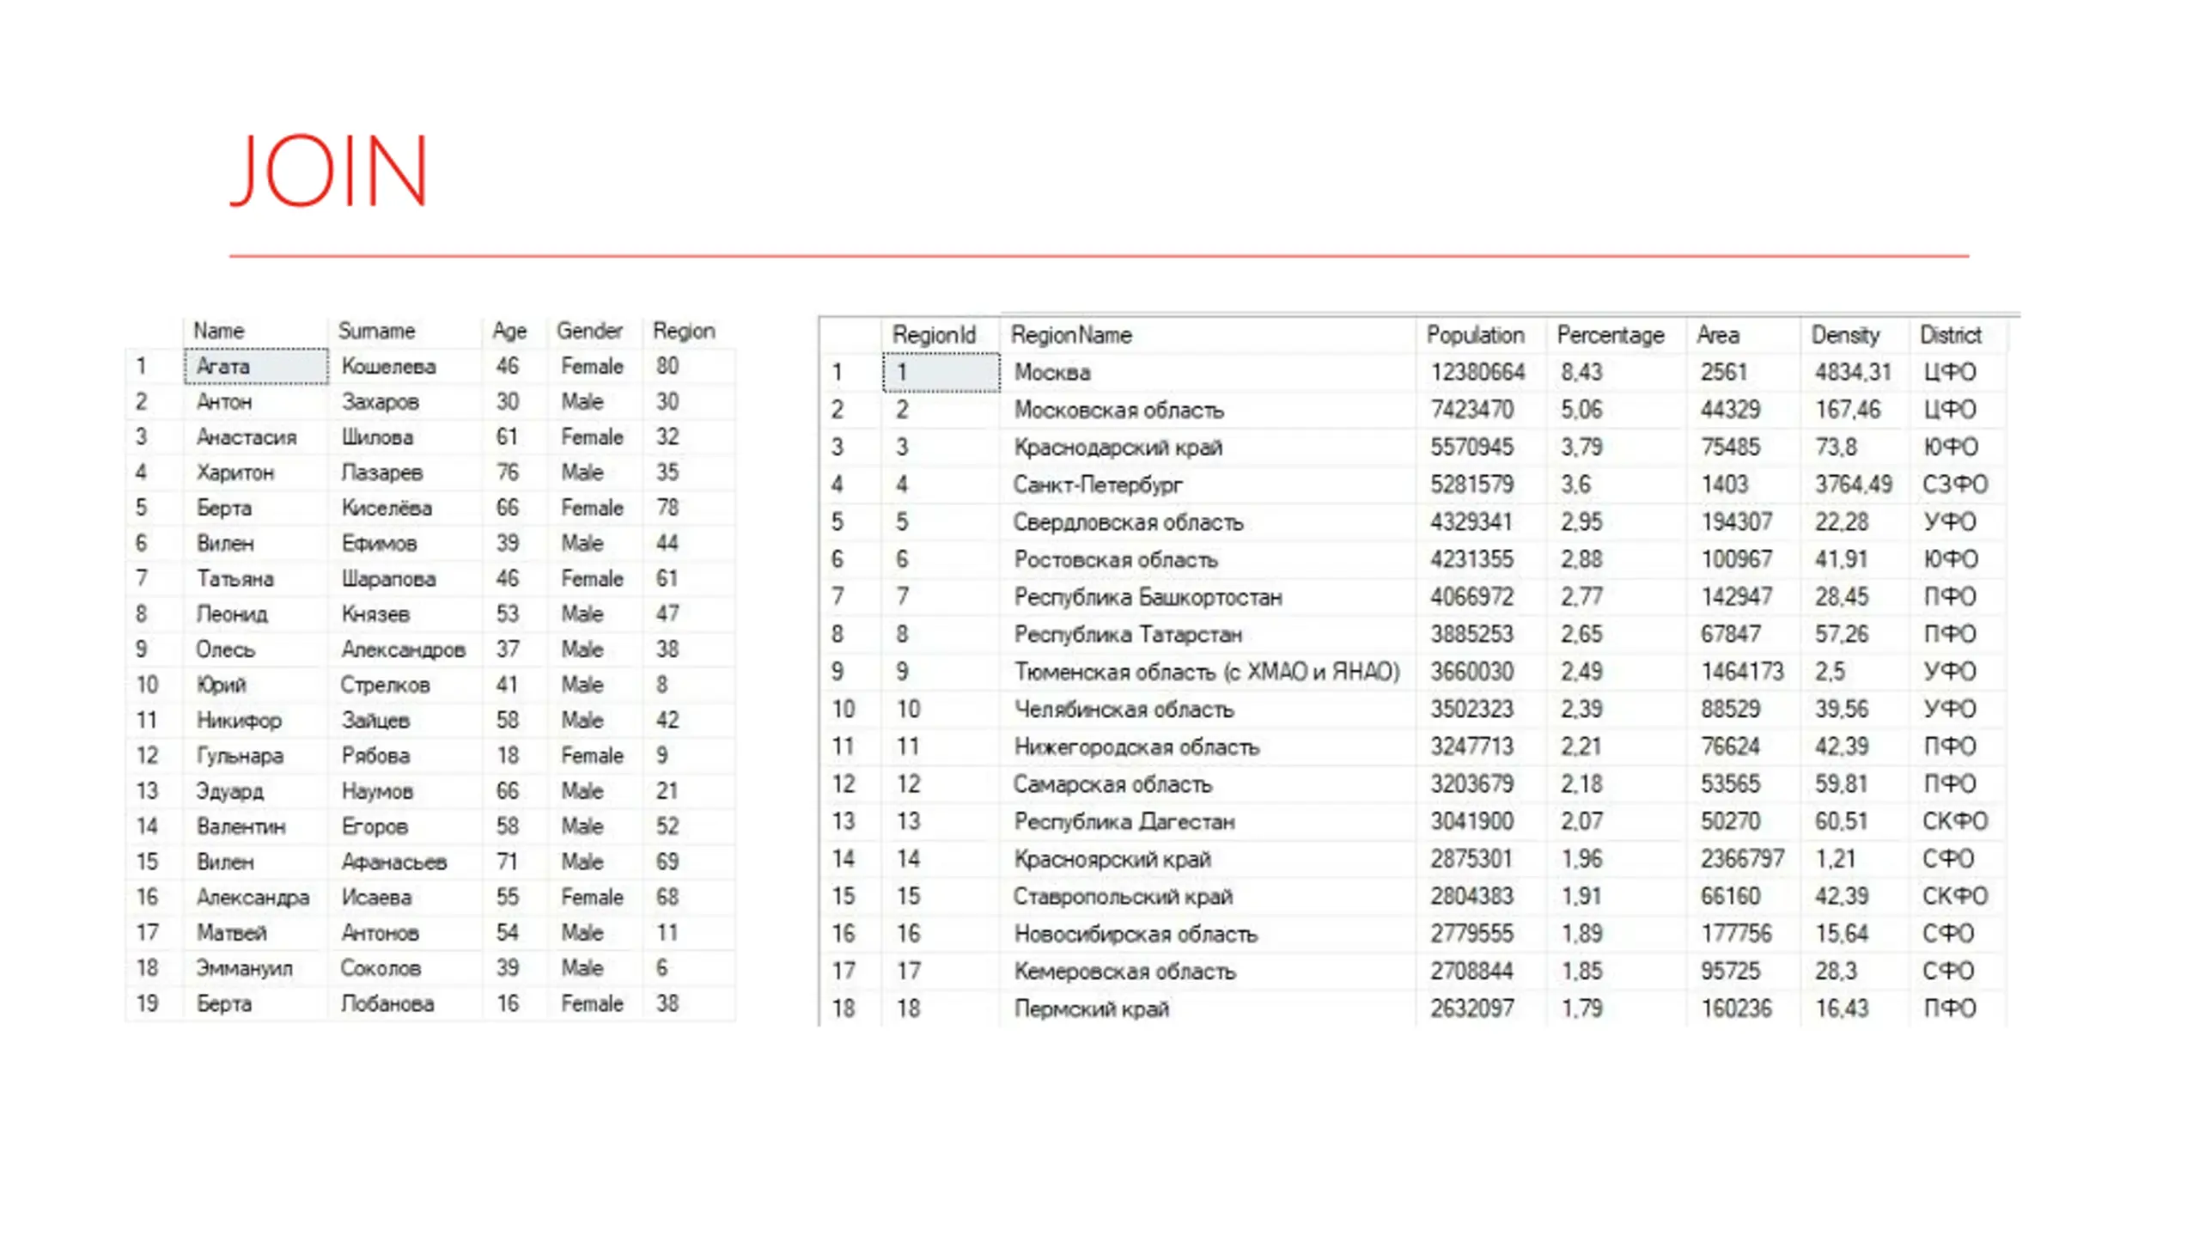Click the highlighted cell Агата
This screenshot has height=1237, width=2199.
pos(256,366)
